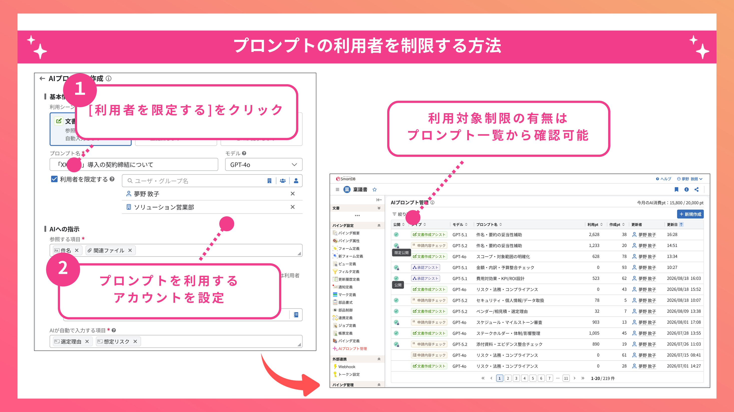Click the back arrow on AI prompt creation form

click(x=42, y=78)
